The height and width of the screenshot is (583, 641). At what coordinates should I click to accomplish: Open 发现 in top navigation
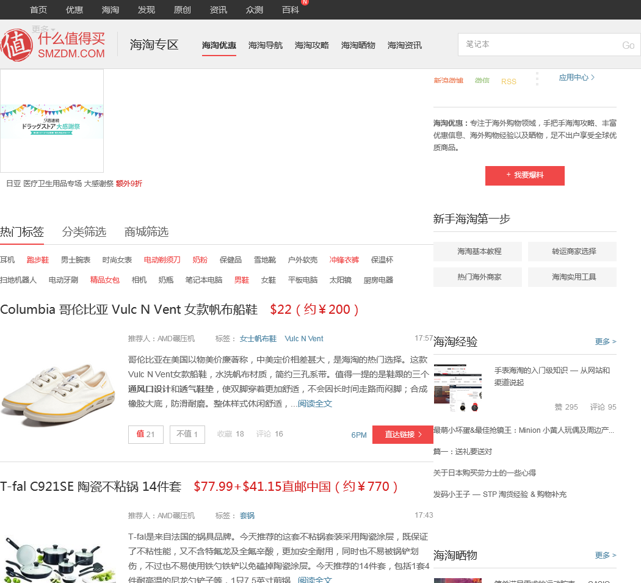point(147,9)
